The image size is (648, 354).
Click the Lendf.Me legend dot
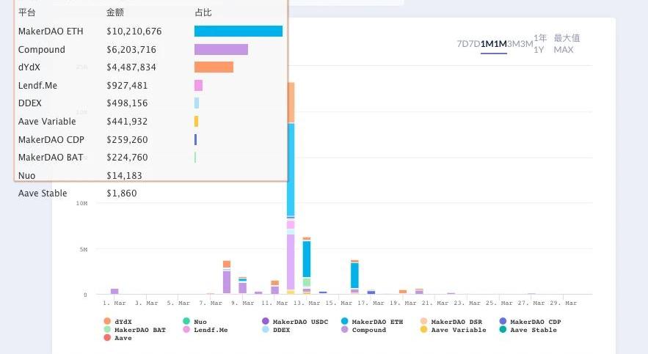186,330
